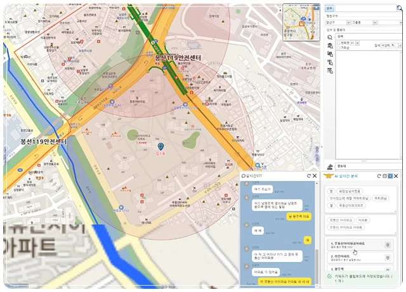The image size is (406, 292).
Task: Close the 실시간STT chat panel
Action: click(x=314, y=175)
